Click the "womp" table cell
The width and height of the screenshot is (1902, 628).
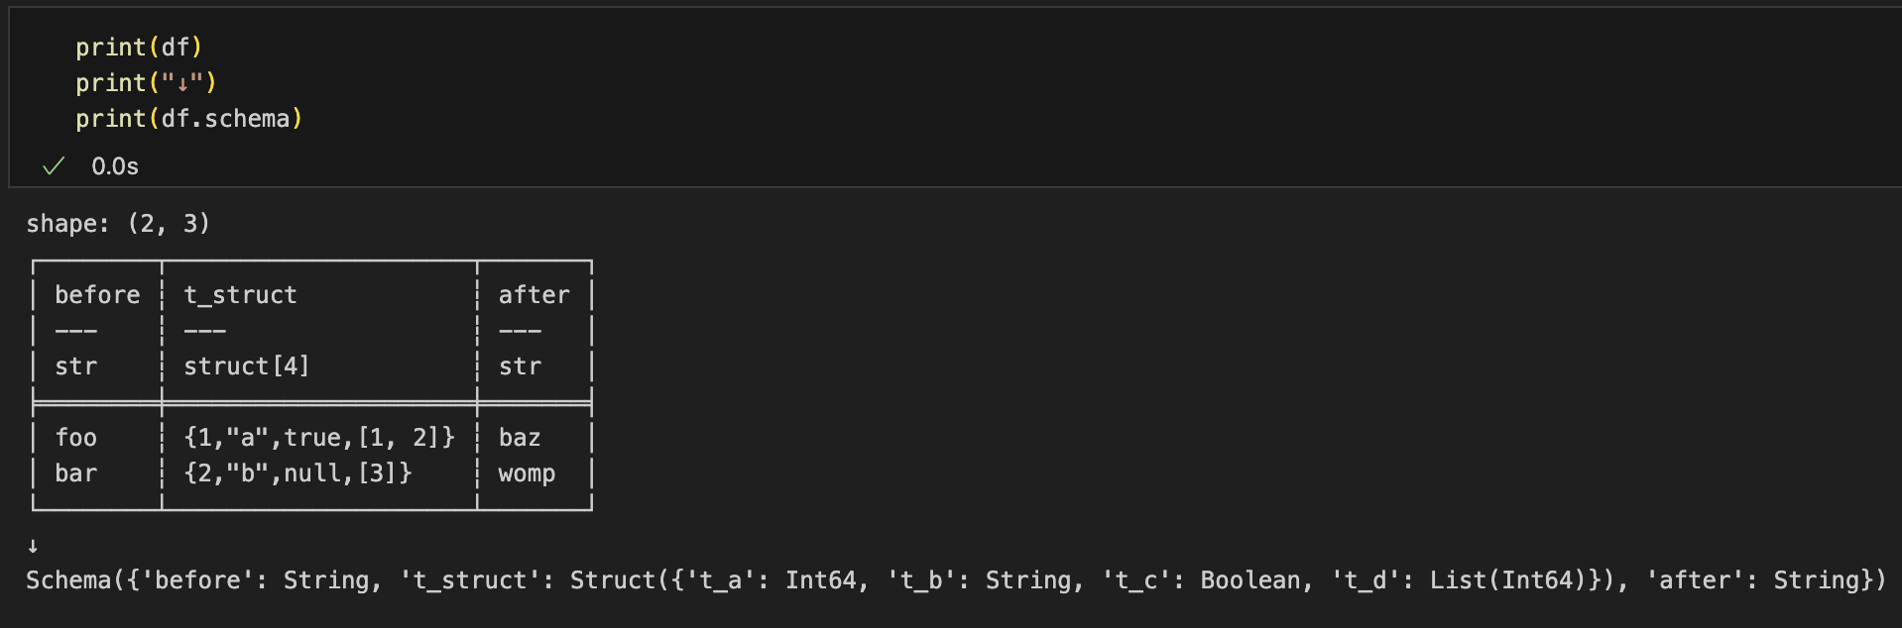click(x=527, y=473)
